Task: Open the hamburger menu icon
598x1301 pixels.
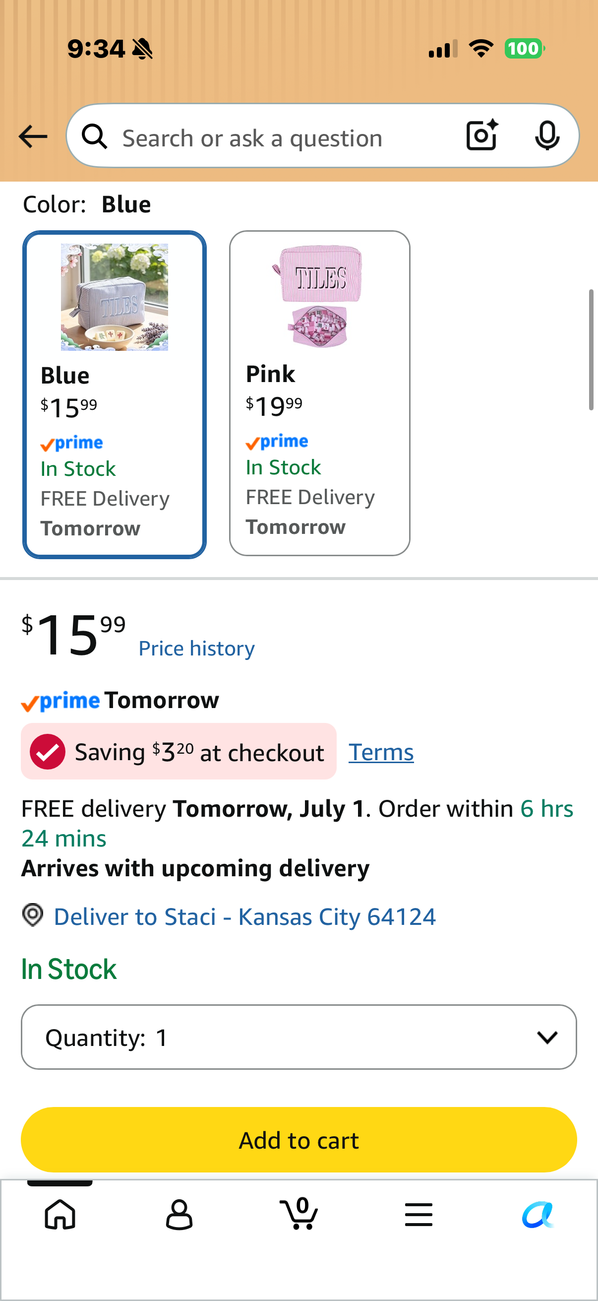Action: [419, 1214]
